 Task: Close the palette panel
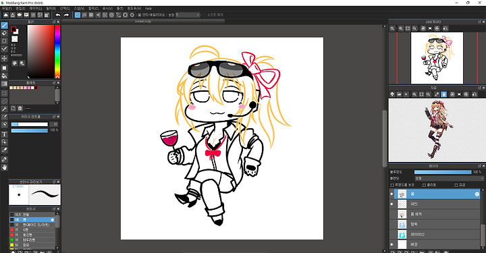(58, 83)
